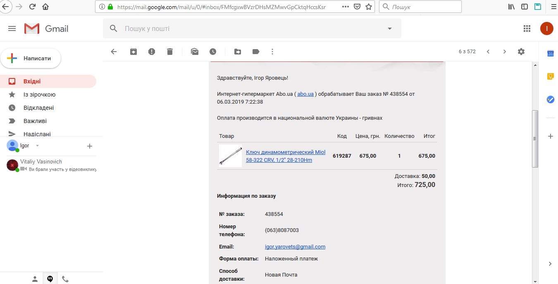Bookmark this page with the star
Image resolution: width=558 pixels, height=284 pixels.
tap(369, 7)
